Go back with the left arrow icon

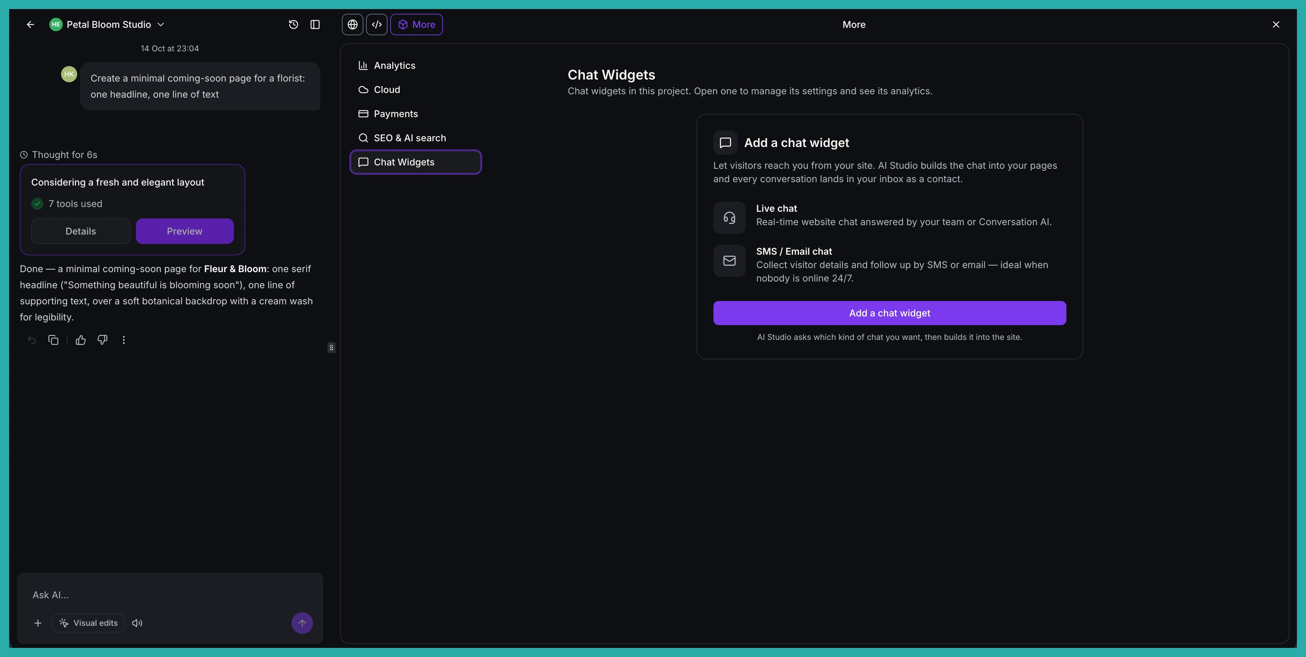[x=31, y=24]
